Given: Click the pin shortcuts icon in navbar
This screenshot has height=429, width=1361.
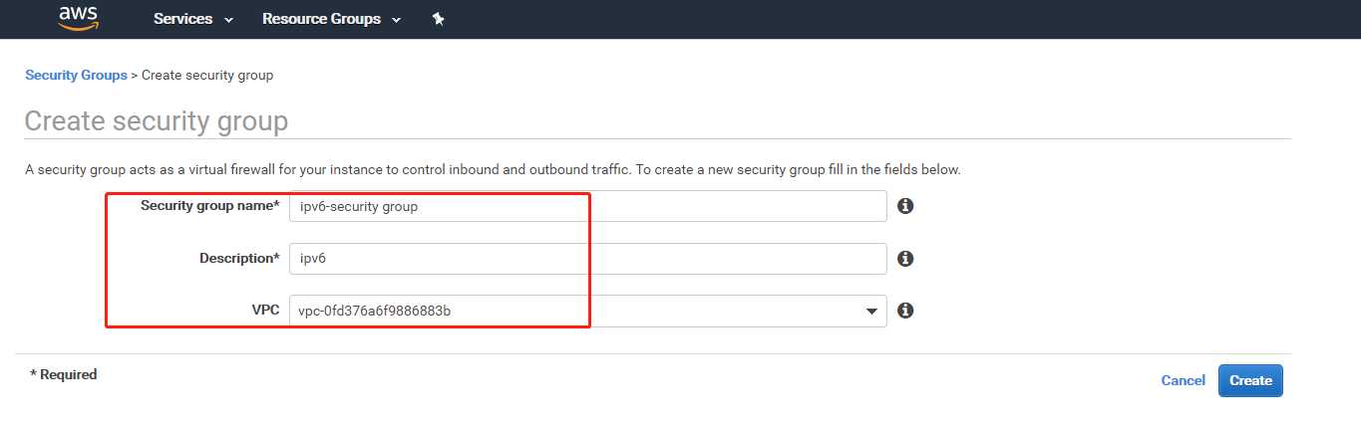Looking at the screenshot, I should pyautogui.click(x=438, y=19).
